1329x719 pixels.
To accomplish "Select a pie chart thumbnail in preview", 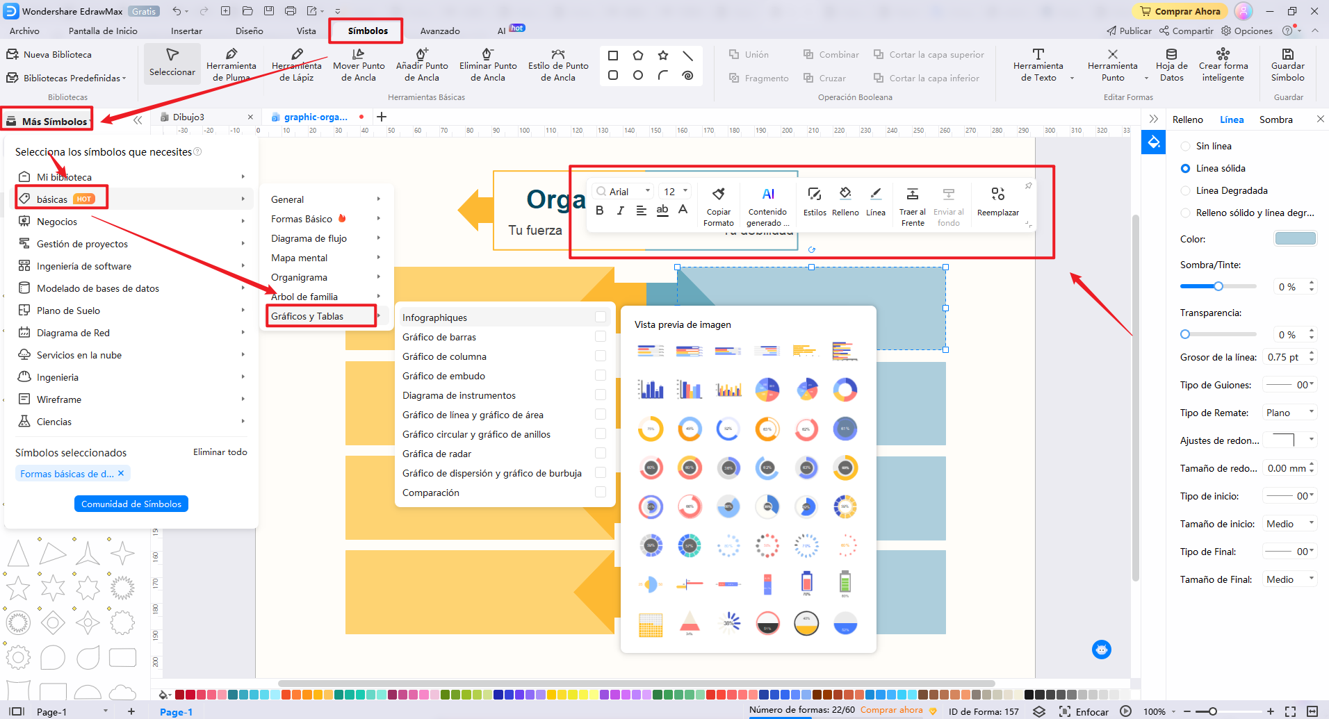I will [767, 390].
